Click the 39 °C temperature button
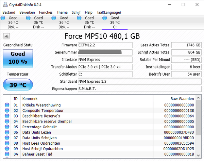204x161 pixels. point(18,85)
